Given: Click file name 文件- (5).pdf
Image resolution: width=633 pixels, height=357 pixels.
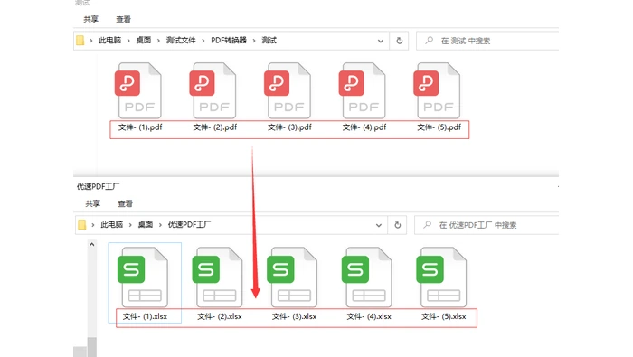Looking at the screenshot, I should [439, 127].
